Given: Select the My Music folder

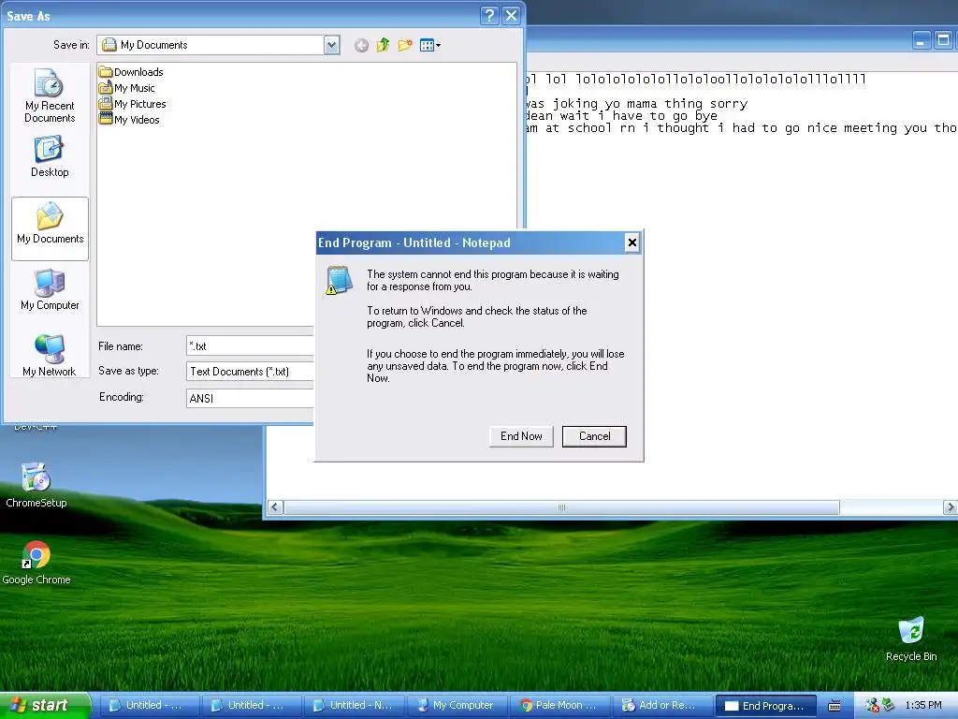Looking at the screenshot, I should (126, 88).
